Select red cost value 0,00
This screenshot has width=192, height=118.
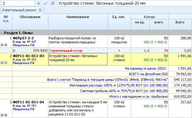(x=188, y=51)
